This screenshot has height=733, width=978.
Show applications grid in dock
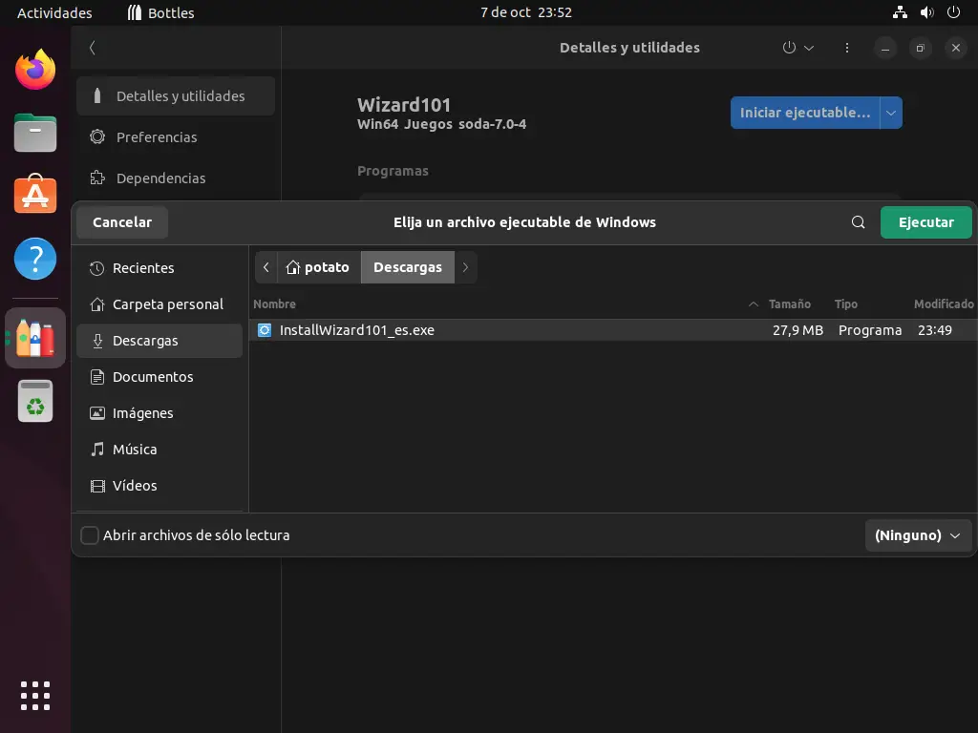tap(35, 696)
